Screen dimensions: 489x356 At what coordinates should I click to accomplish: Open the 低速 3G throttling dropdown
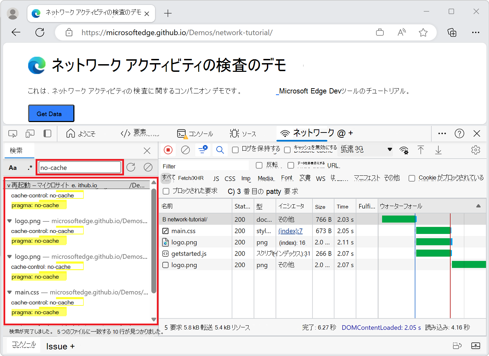366,150
